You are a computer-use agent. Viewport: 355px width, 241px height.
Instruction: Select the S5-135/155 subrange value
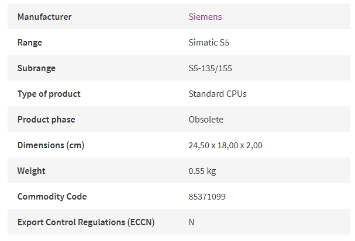click(210, 68)
